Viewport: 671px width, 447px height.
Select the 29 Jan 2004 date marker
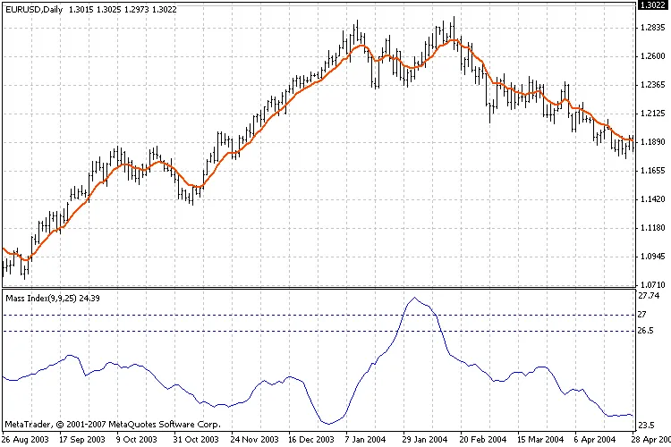(424, 440)
